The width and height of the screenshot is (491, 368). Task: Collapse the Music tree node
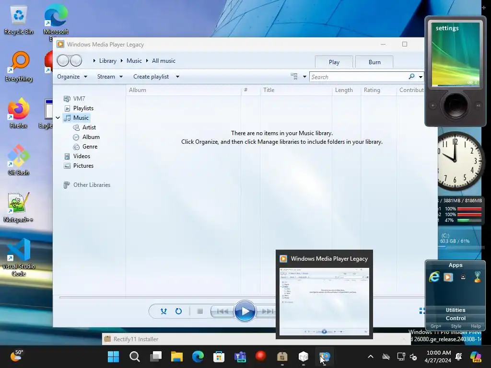pyautogui.click(x=58, y=118)
